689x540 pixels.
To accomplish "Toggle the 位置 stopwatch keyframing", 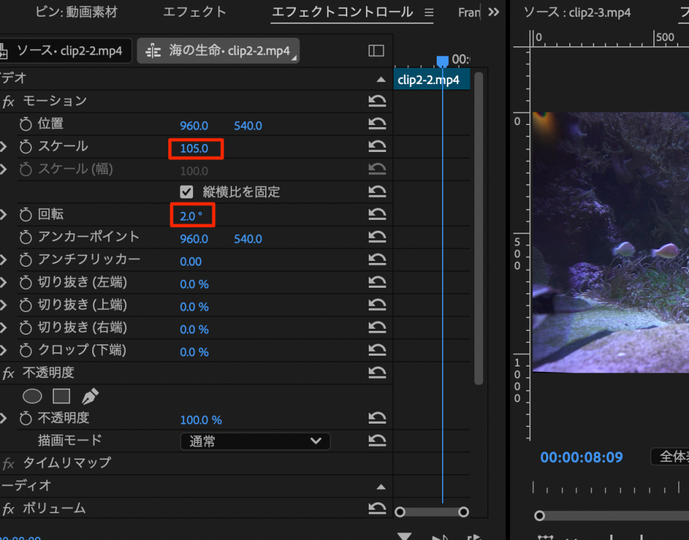I will click(x=26, y=124).
